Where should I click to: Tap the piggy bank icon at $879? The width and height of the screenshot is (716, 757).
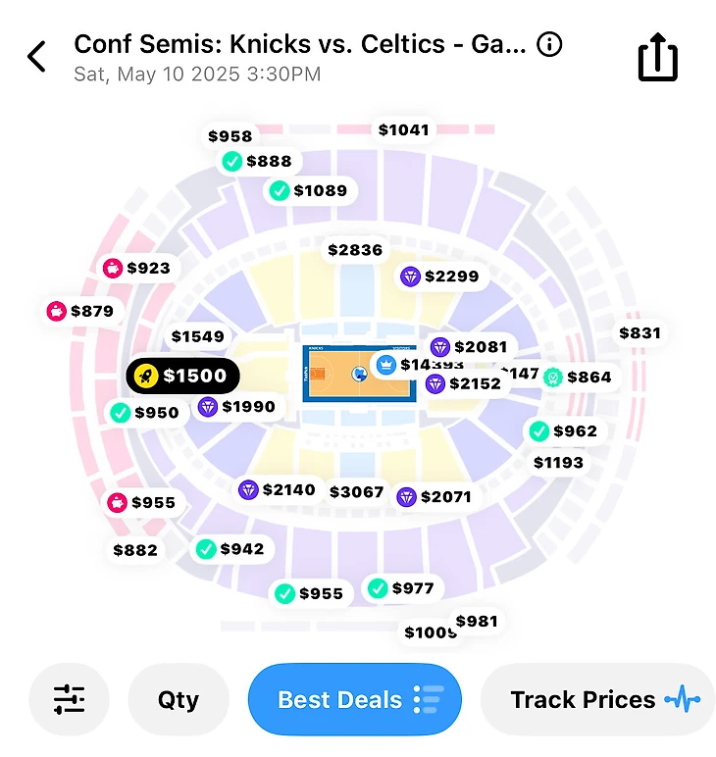pyautogui.click(x=57, y=312)
